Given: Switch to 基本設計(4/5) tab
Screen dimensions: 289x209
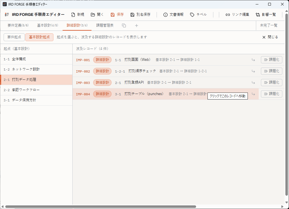Looking at the screenshot, I should pos(48,25).
